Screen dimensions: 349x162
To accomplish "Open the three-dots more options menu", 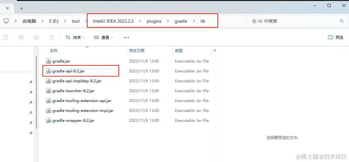I will [126, 38].
